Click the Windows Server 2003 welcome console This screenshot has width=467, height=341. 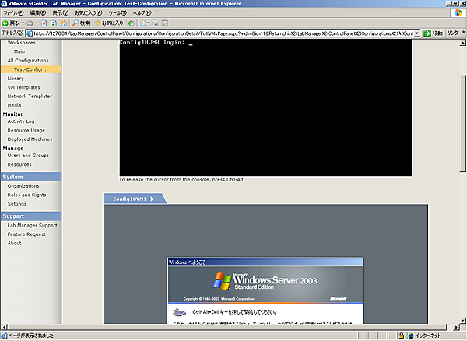coord(265,264)
